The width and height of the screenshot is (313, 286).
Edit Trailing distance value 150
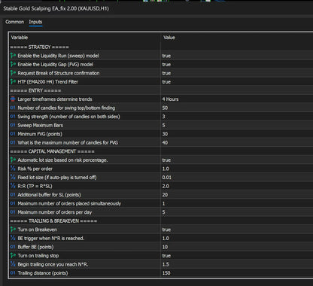click(x=166, y=273)
